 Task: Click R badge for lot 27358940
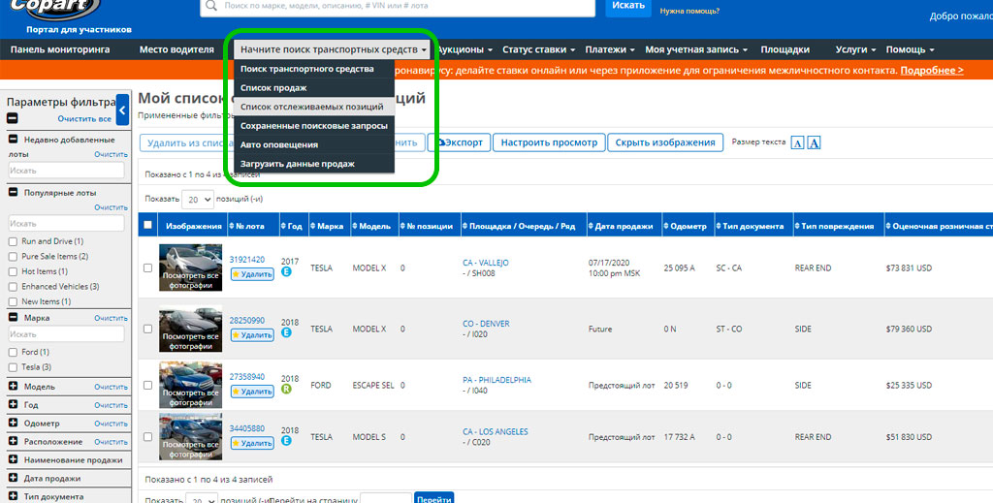tap(286, 389)
